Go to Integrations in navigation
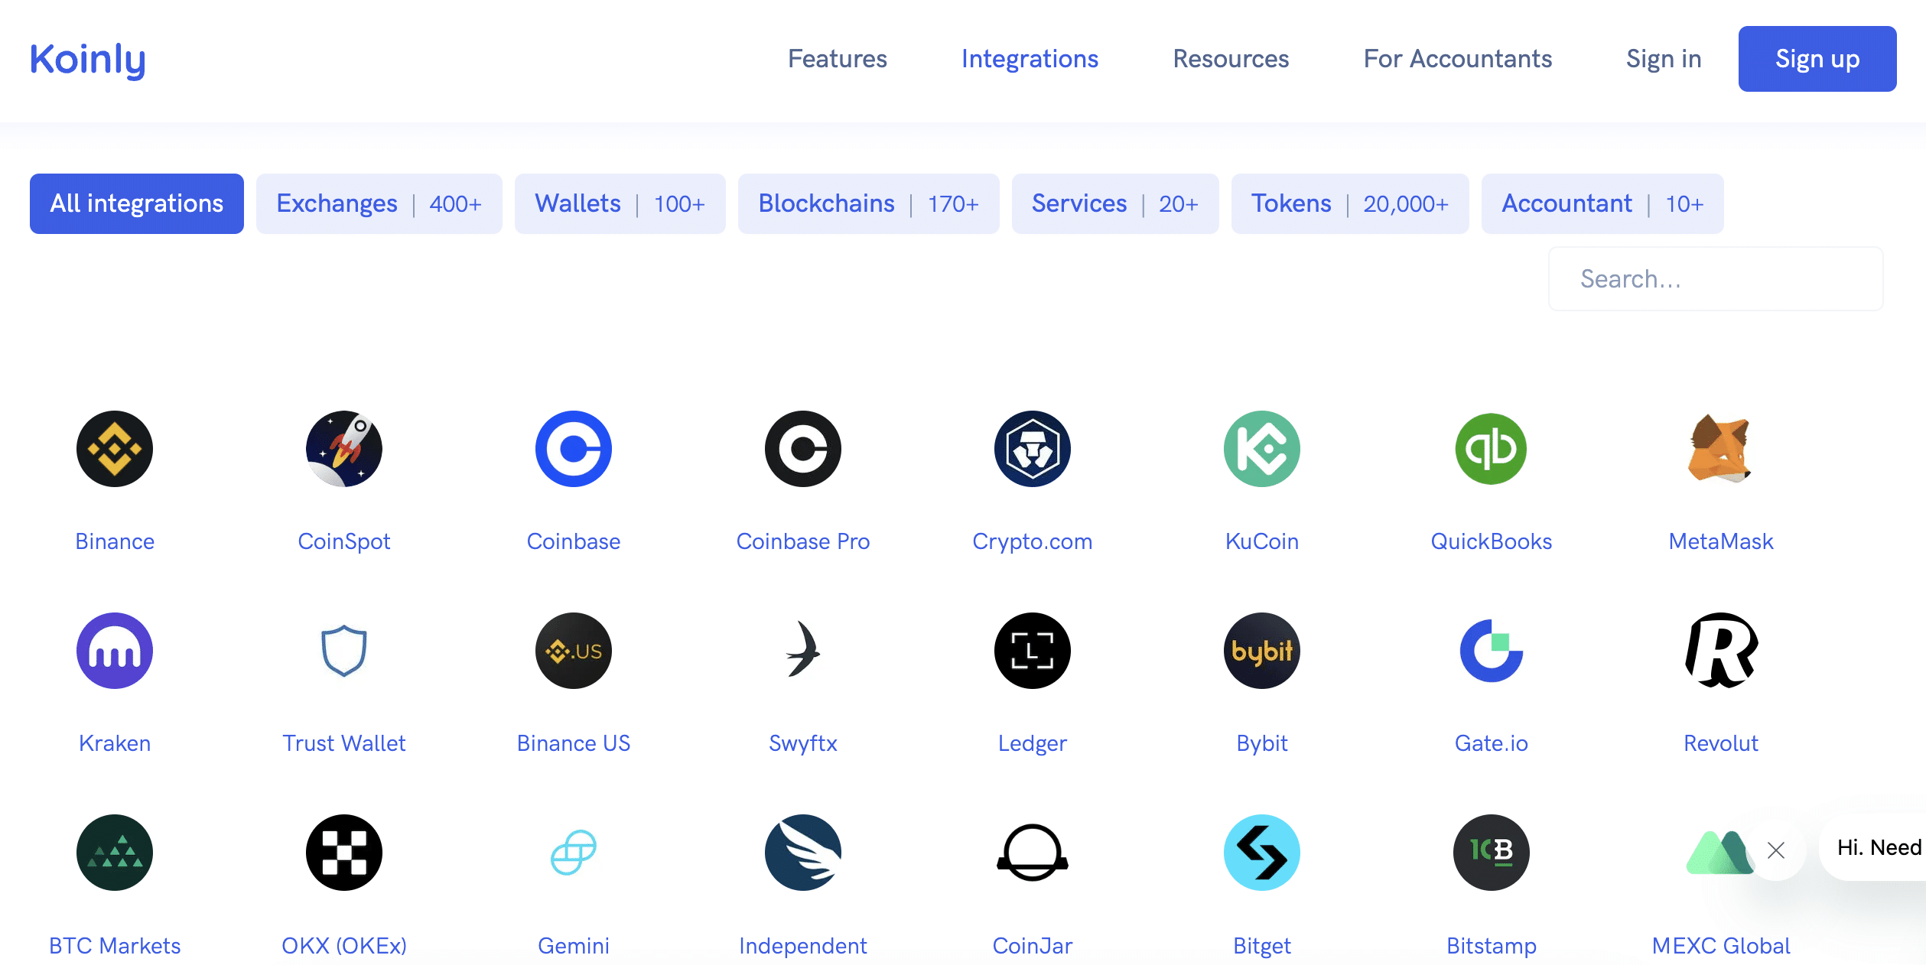The width and height of the screenshot is (1926, 965). [x=1030, y=59]
